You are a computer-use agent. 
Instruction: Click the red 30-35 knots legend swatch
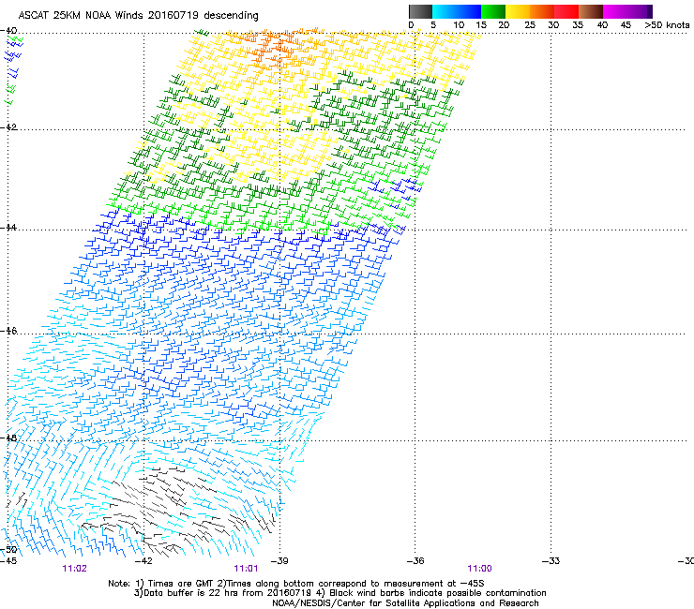coord(566,11)
